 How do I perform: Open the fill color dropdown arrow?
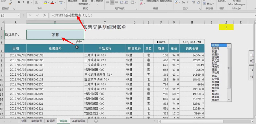click(49, 2)
